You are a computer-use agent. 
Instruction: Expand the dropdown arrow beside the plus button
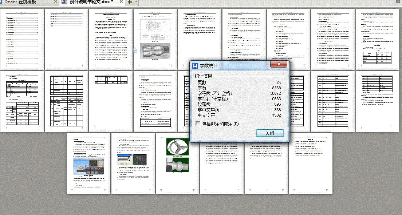click(x=136, y=2)
